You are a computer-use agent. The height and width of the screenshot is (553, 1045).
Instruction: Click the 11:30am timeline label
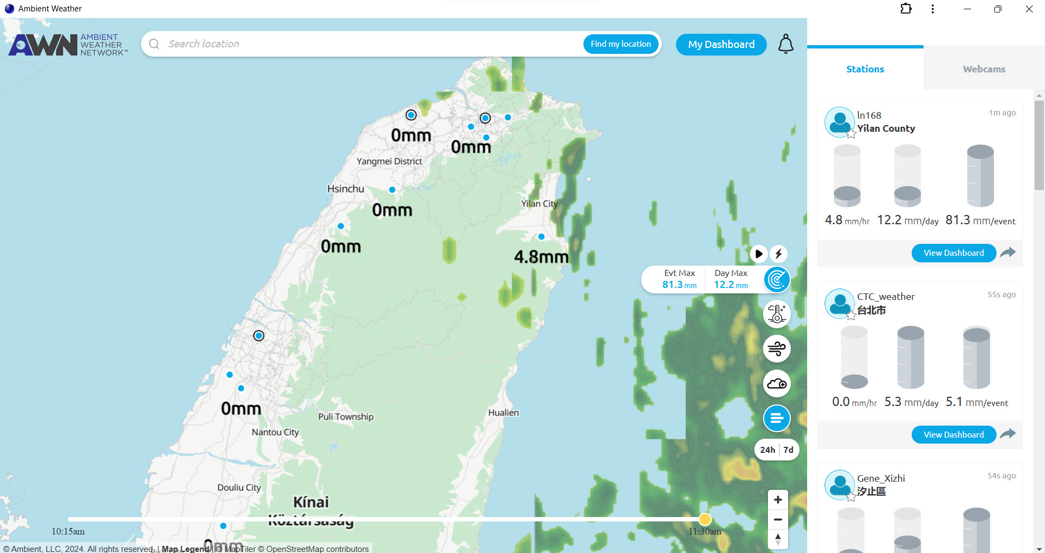pyautogui.click(x=705, y=532)
